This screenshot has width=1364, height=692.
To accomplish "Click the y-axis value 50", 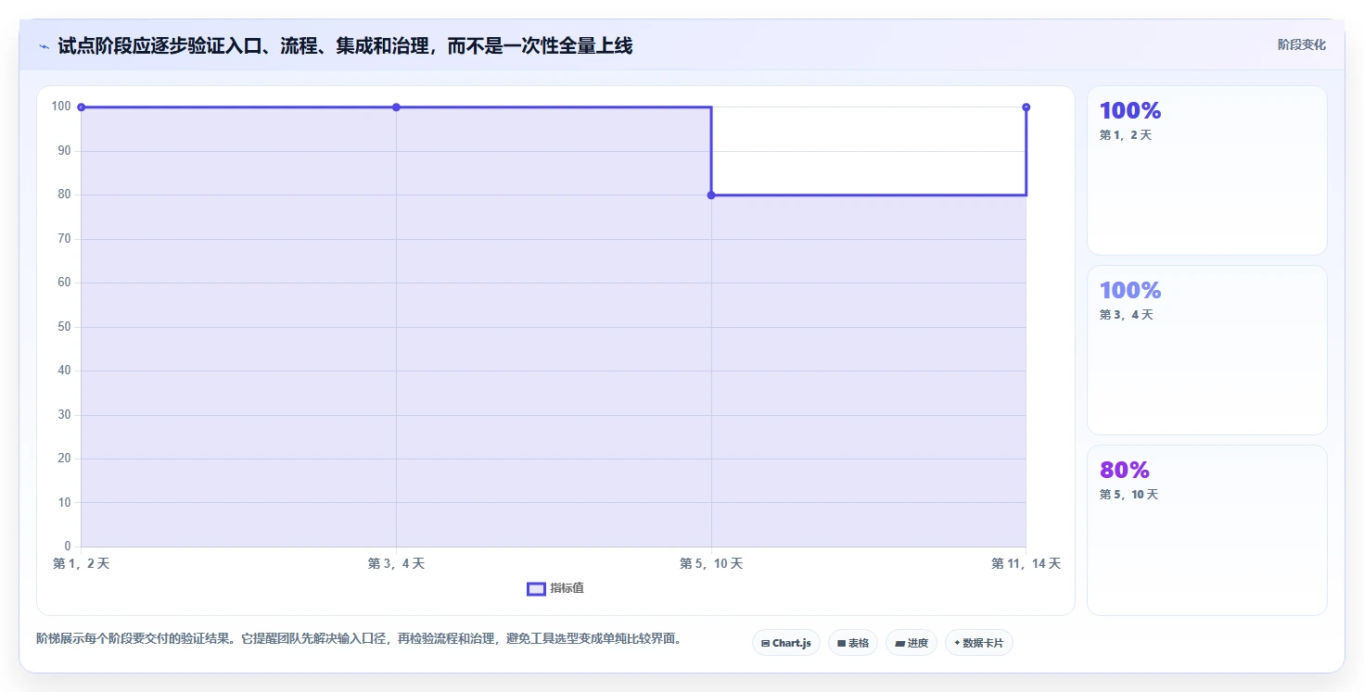I will (x=64, y=327).
